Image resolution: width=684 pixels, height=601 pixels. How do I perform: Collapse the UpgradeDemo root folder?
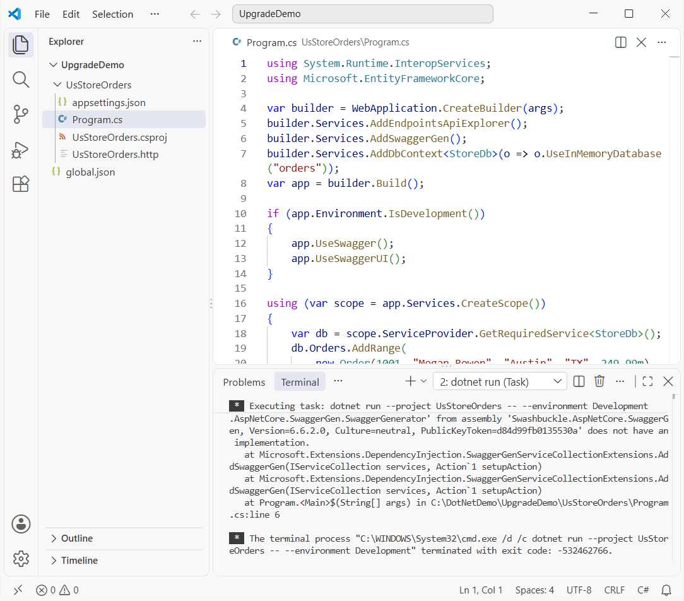[x=53, y=64]
